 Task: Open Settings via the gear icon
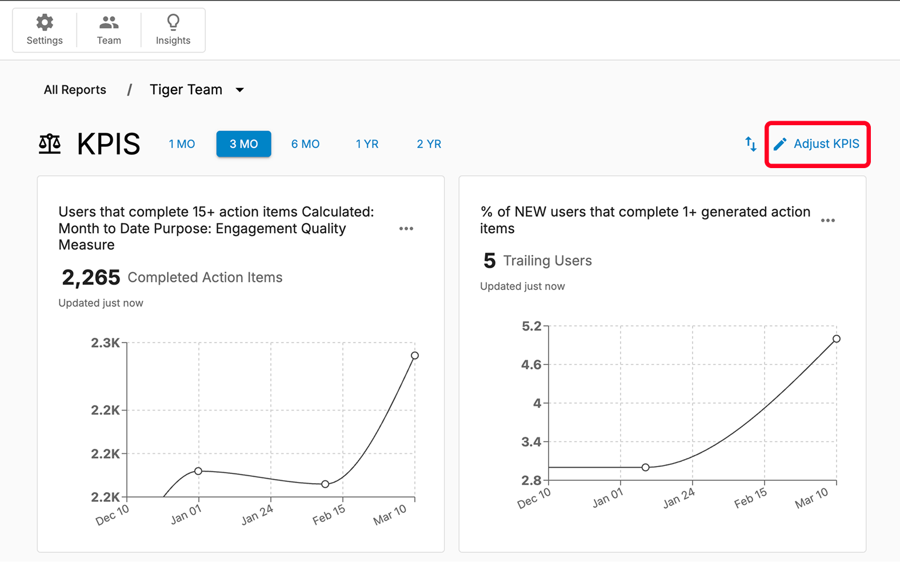pyautogui.click(x=45, y=23)
